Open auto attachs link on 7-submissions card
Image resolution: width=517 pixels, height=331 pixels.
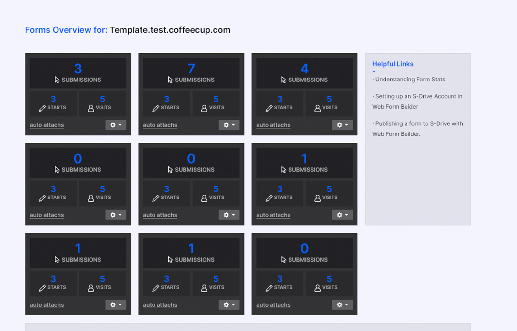(x=160, y=125)
